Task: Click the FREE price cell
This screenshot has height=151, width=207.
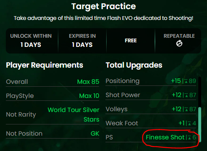Action: pos(131,41)
